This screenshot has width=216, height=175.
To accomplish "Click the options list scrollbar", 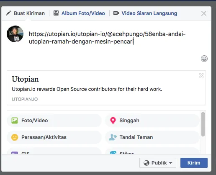I will click(x=203, y=124).
